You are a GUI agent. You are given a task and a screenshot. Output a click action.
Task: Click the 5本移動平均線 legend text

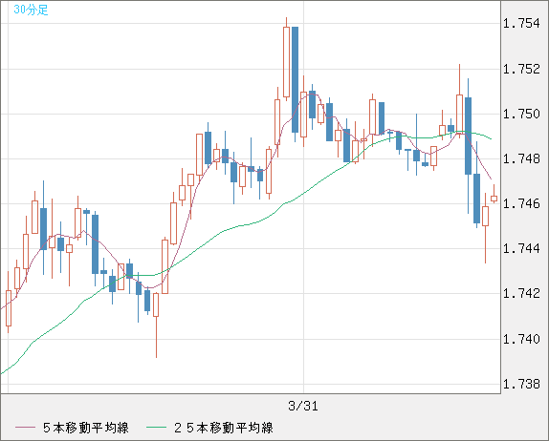[86, 428]
